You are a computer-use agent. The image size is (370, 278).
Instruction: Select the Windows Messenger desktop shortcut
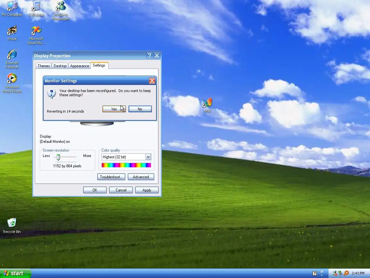point(61,11)
